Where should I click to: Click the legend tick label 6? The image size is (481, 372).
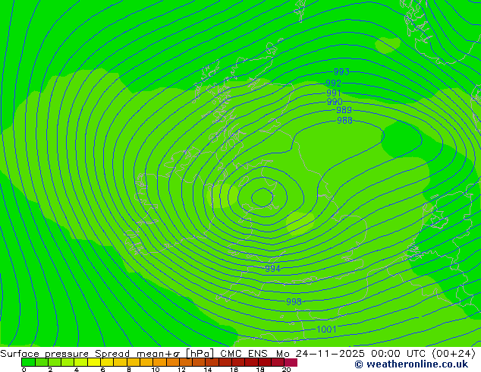tap(102, 370)
